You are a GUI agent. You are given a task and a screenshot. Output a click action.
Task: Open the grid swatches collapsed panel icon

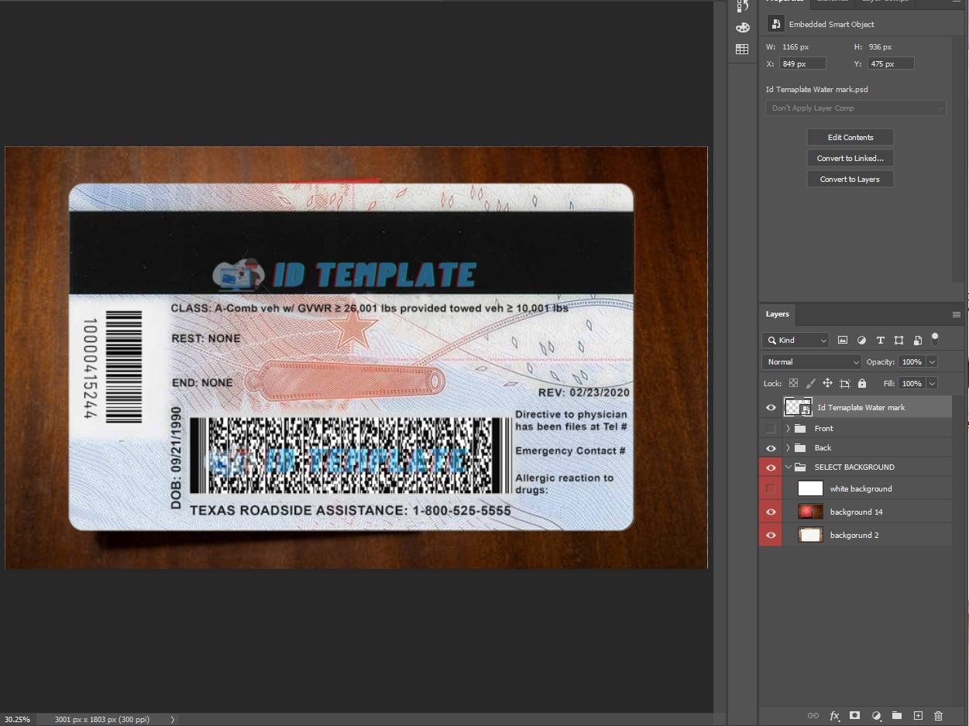pyautogui.click(x=742, y=50)
